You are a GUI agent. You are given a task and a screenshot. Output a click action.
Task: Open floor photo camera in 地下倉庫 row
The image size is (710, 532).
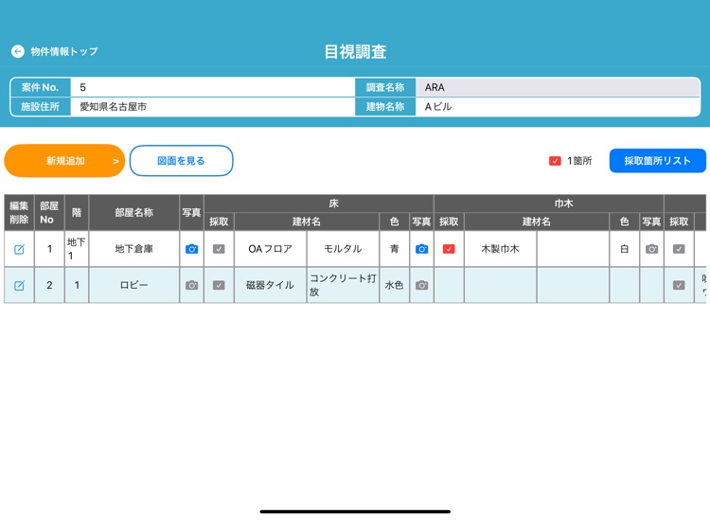421,249
